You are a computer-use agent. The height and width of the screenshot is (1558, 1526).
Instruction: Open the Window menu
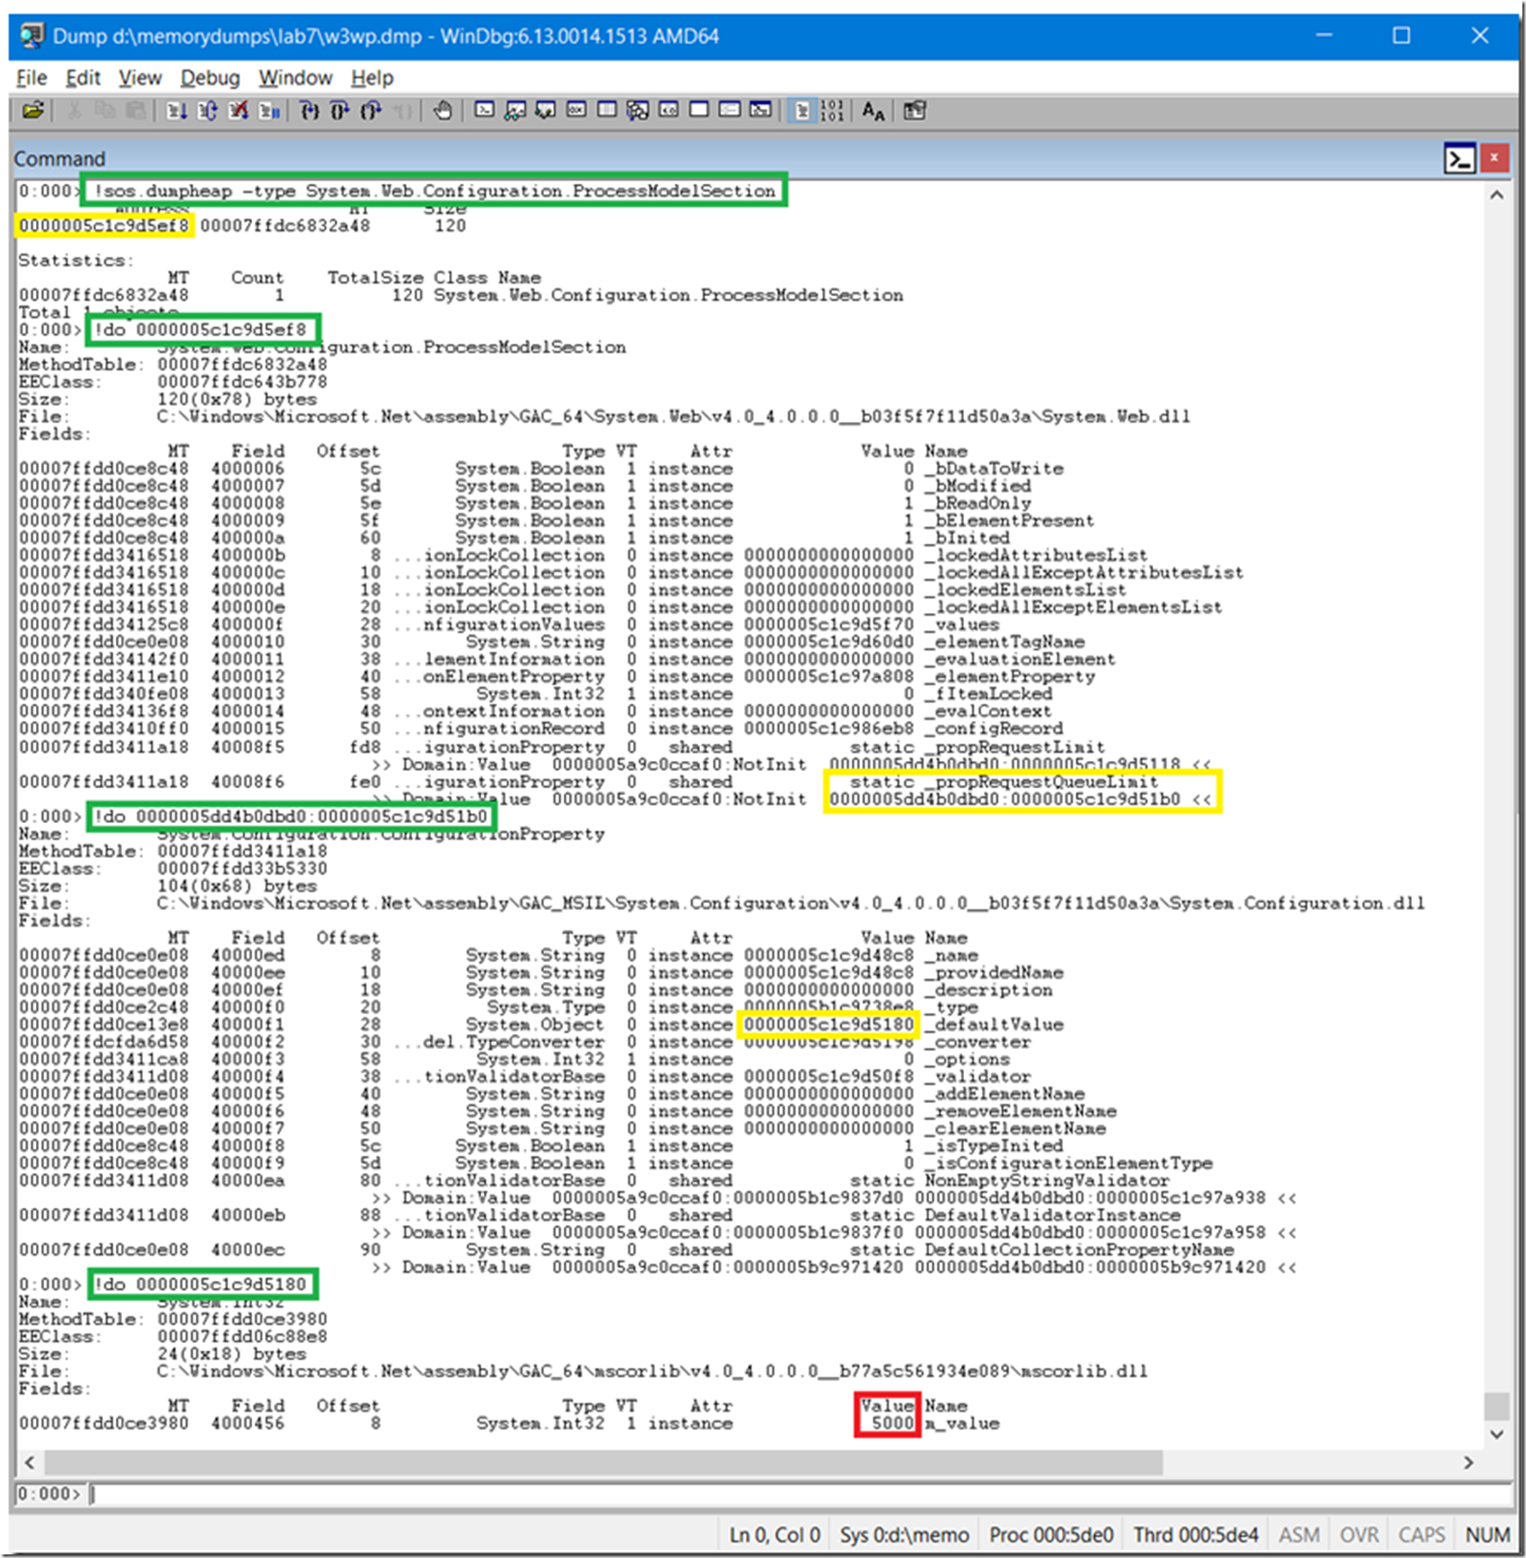pos(295,78)
